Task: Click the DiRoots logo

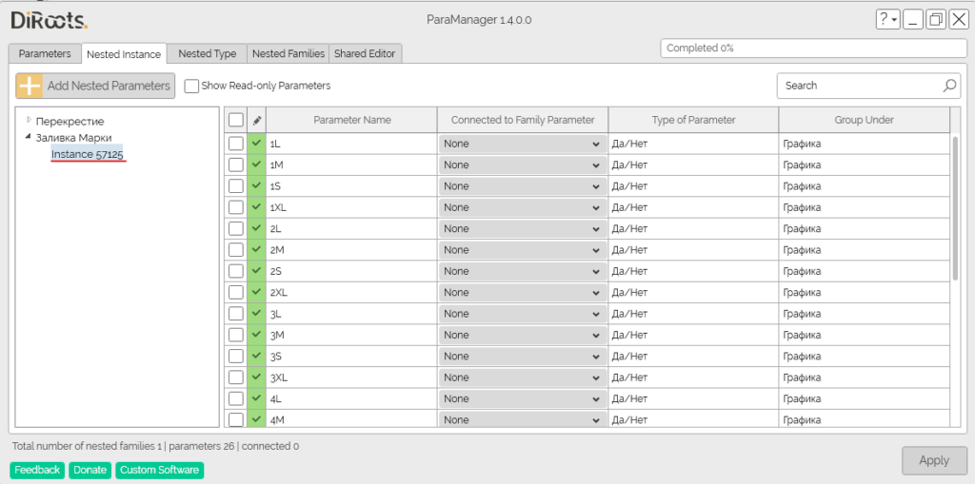Action: (50, 20)
